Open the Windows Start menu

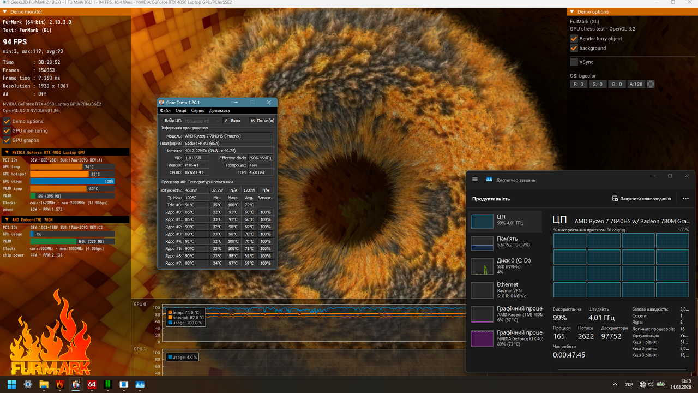11,384
